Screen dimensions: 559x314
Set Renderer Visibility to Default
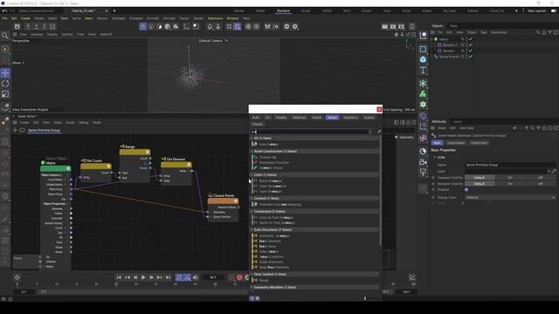point(480,184)
